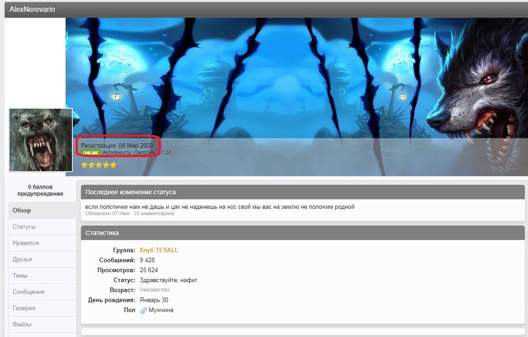Open the 22 комментариев link
Viewport: 528px width, 337px height.
click(x=154, y=213)
